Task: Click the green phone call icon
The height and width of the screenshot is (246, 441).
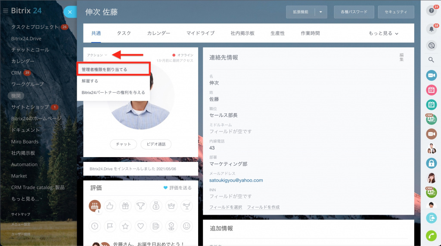Action: pyautogui.click(x=431, y=235)
